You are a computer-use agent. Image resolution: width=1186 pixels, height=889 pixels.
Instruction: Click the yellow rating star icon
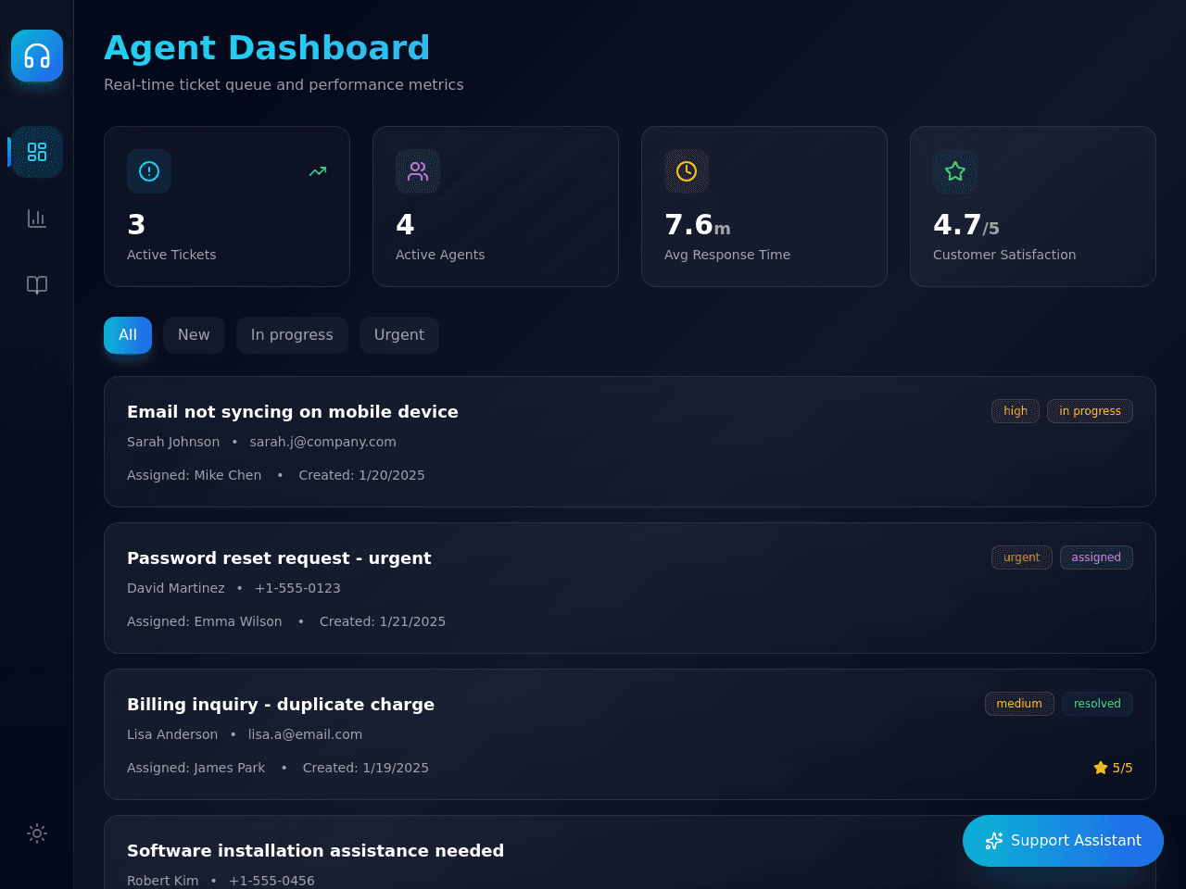[x=1101, y=768]
